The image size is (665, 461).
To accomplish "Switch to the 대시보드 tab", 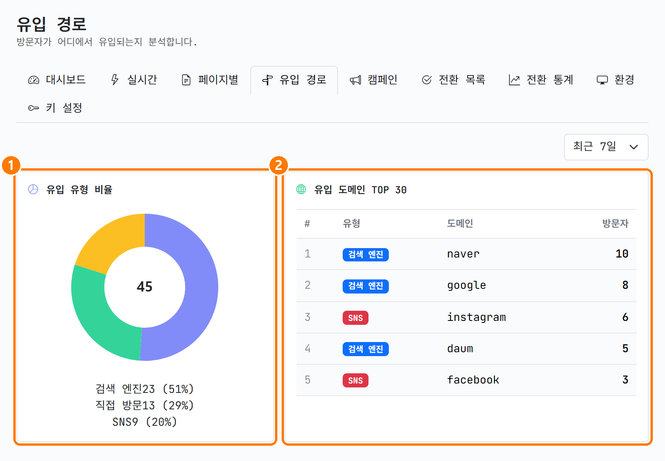I will [x=57, y=80].
